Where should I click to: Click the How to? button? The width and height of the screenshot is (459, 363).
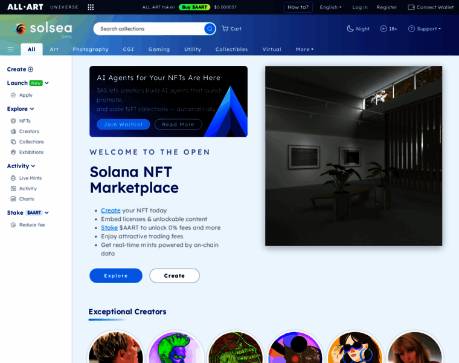298,7
